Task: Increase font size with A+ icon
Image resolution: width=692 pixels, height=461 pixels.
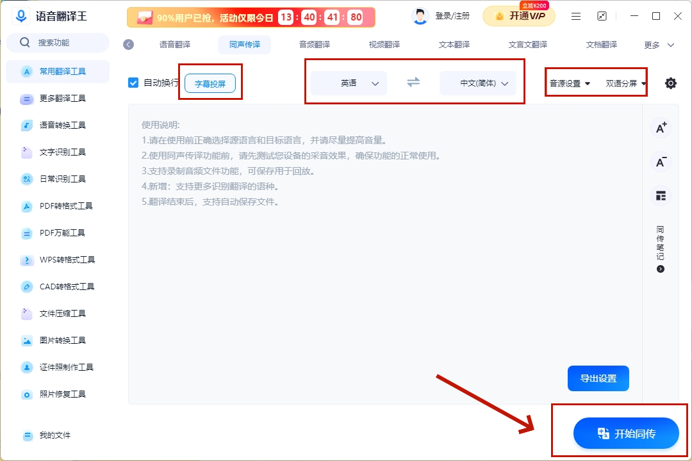Action: (x=661, y=128)
